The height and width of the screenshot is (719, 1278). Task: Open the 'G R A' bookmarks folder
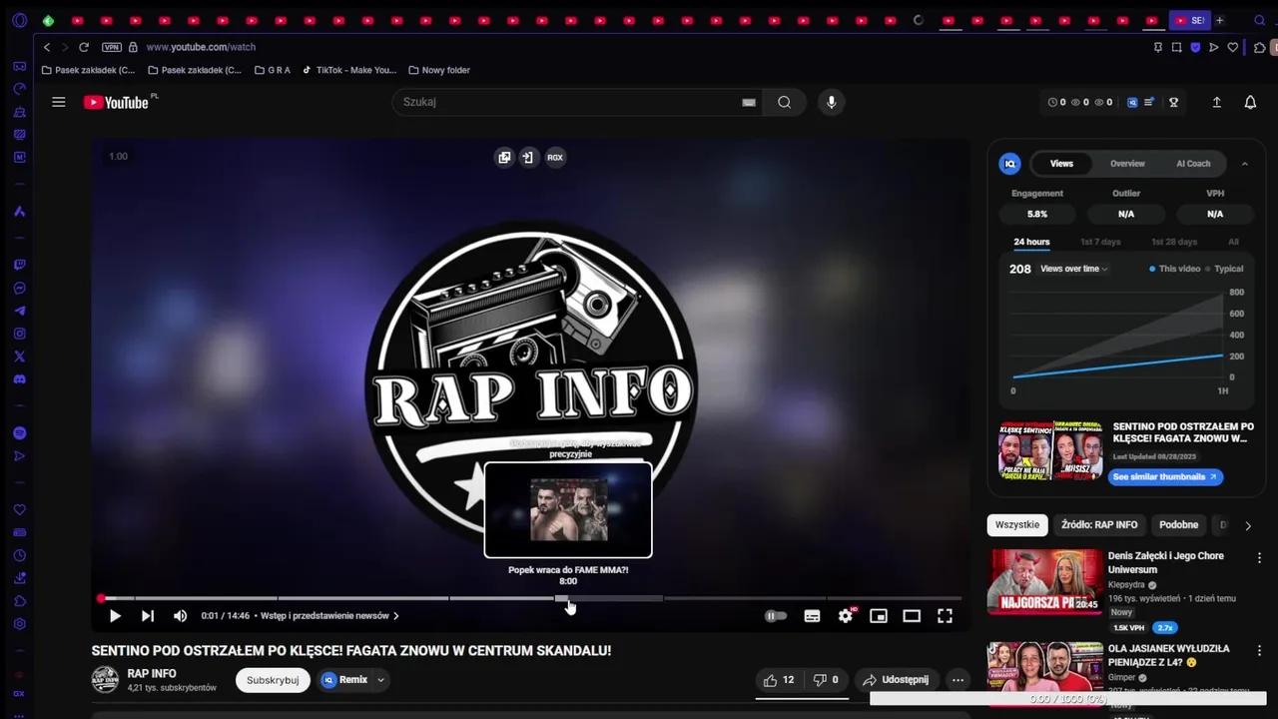click(273, 70)
